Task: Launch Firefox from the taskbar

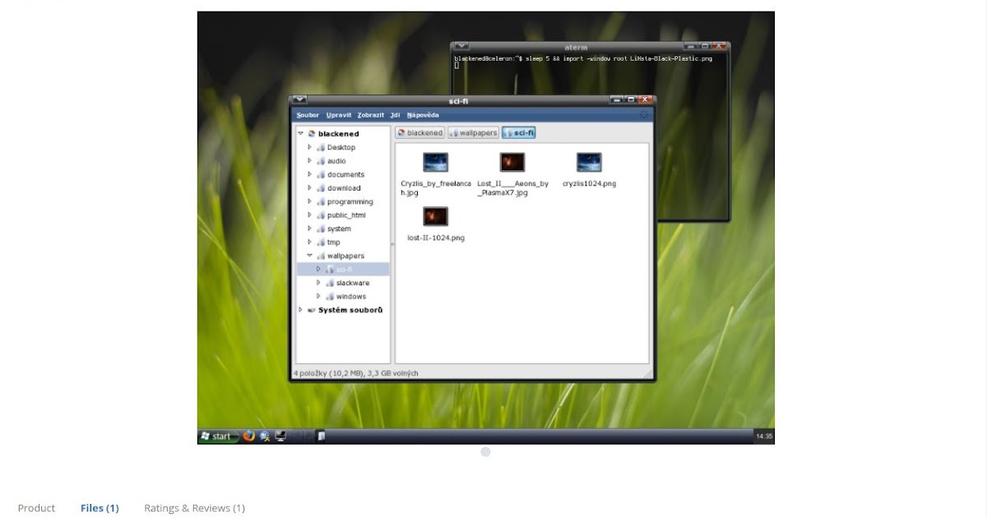Action: point(249,435)
